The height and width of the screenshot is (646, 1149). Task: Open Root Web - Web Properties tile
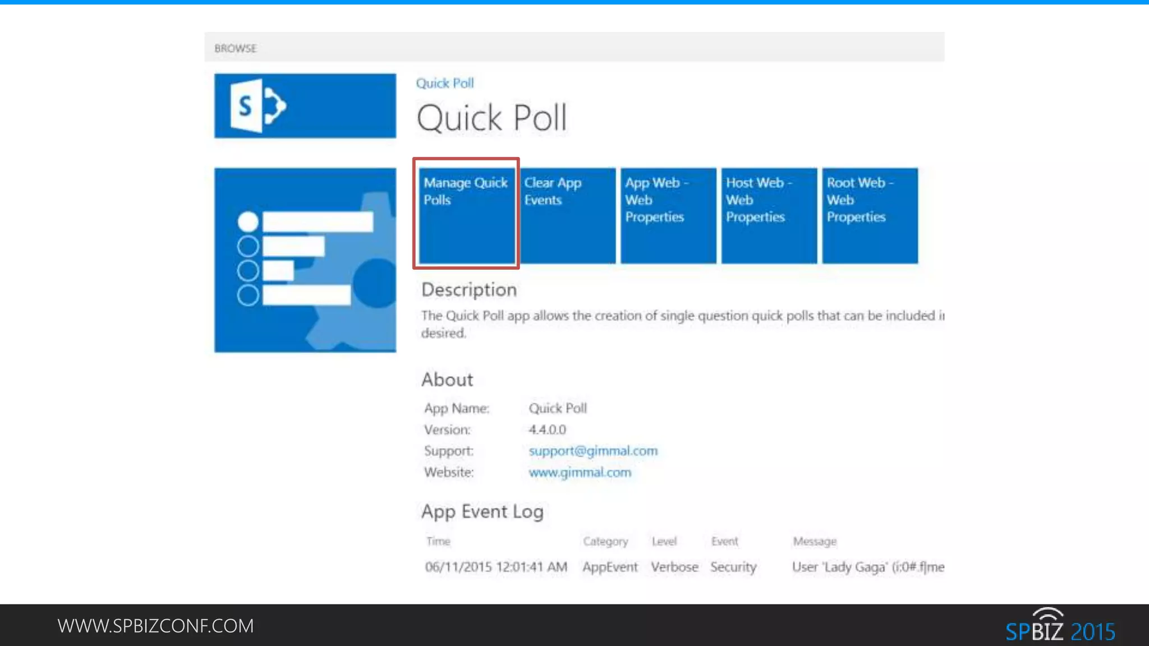pyautogui.click(x=870, y=215)
